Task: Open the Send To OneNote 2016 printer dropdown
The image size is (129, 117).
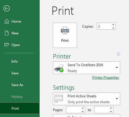Action: tap(86, 68)
